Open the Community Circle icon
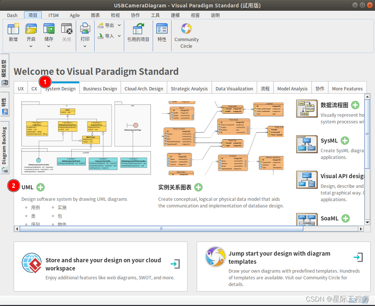Screen dimensions: 375x306 pos(186,29)
